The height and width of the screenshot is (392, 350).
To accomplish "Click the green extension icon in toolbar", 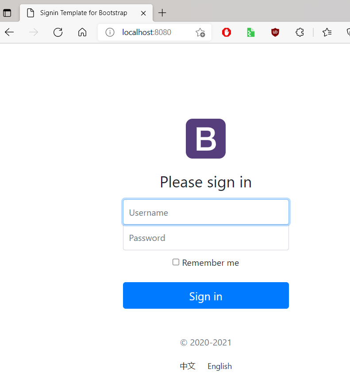I will coord(251,32).
